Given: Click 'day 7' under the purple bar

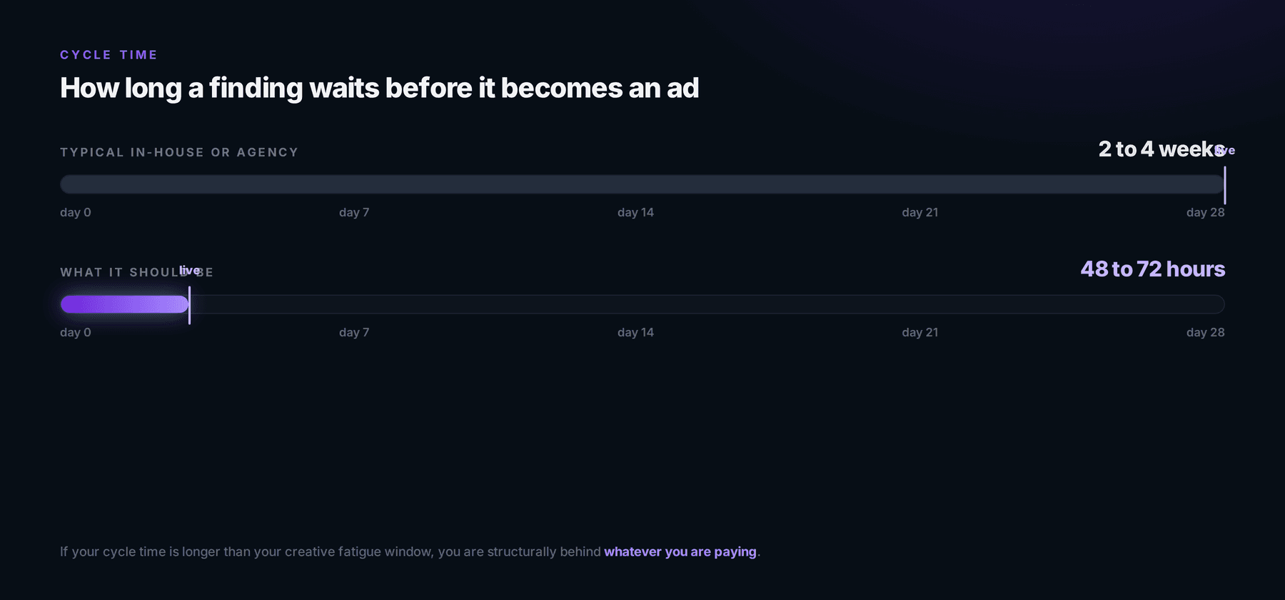Looking at the screenshot, I should [x=354, y=332].
